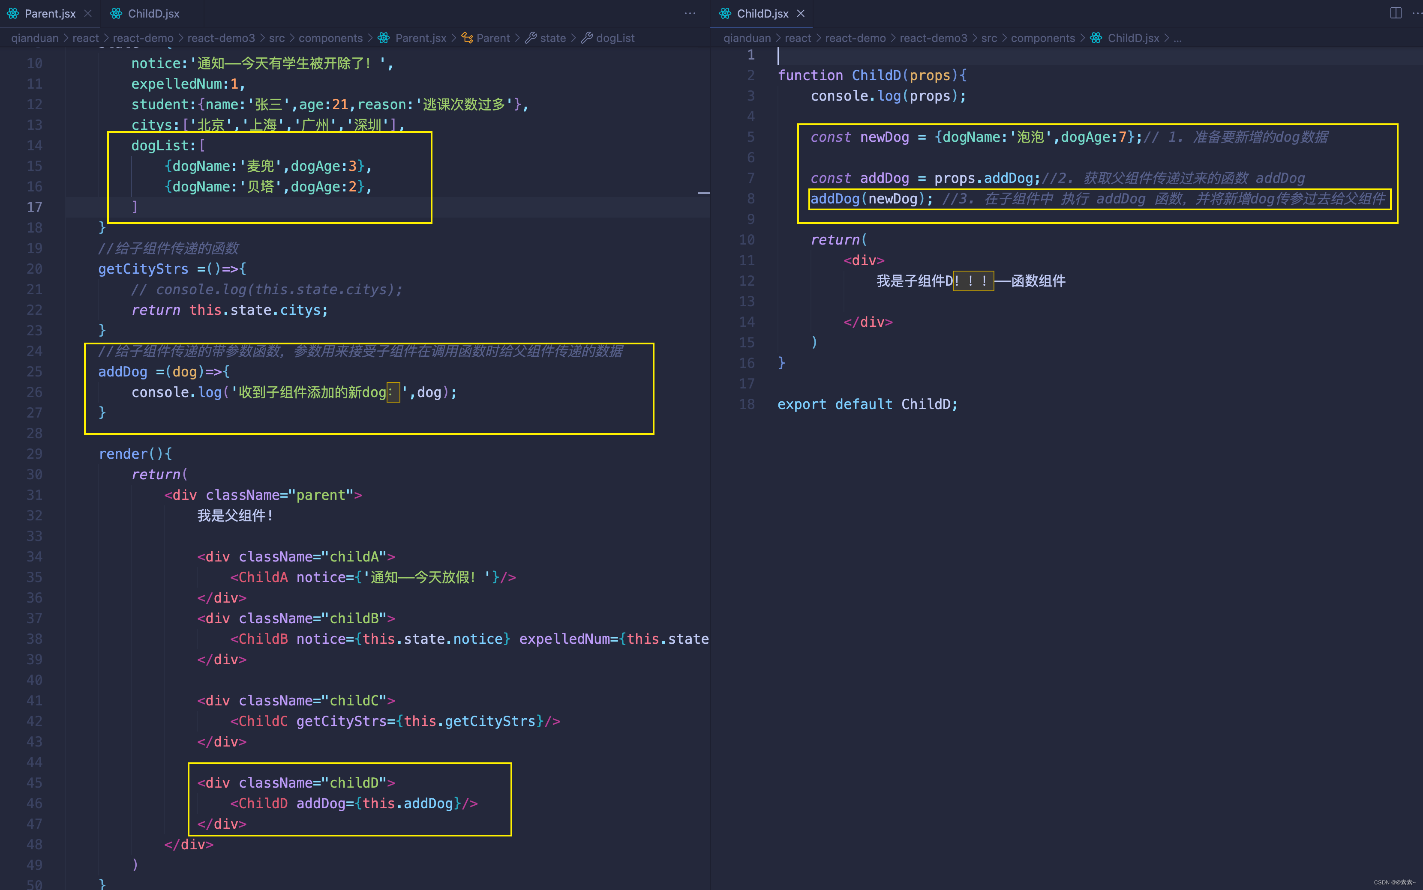Click 'qianduan' in the left breadcrumb
1423x890 pixels.
[x=35, y=38]
